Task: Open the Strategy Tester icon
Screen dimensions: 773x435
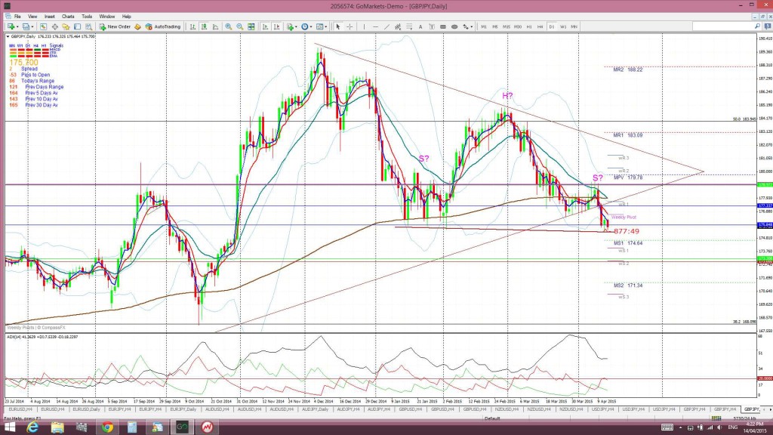Action: click(89, 26)
